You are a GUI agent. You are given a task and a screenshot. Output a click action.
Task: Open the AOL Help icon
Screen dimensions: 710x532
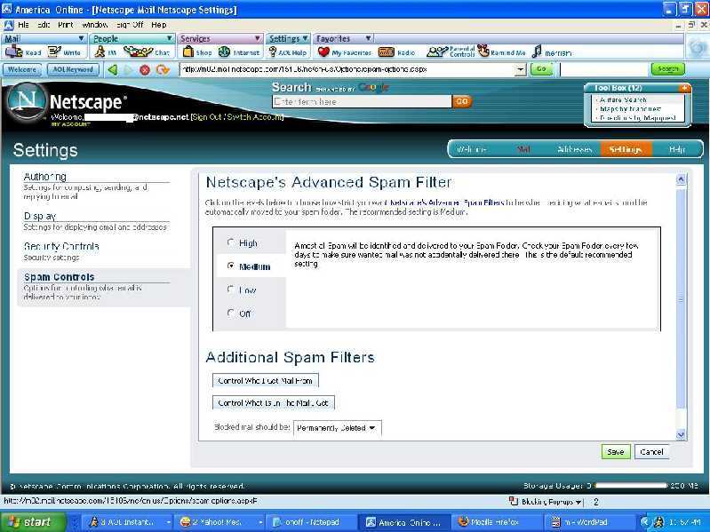tap(273, 52)
